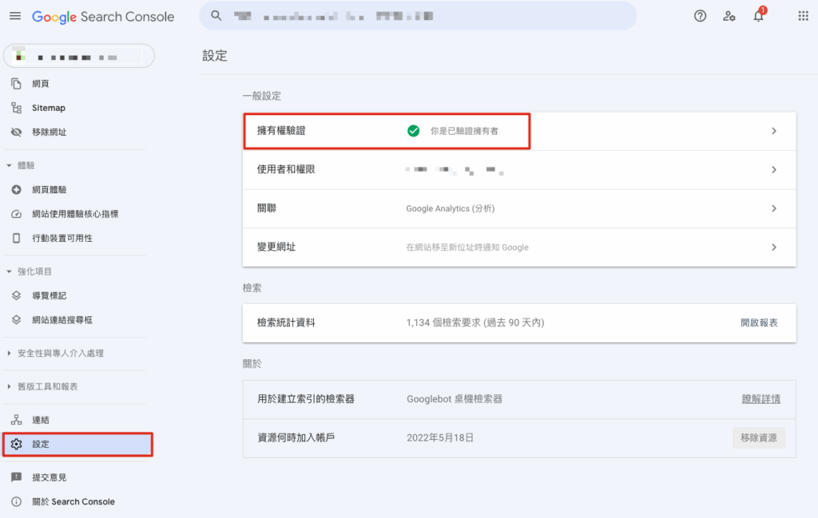Click 開啟報表 for crawl stats
Viewport: 818px width, 518px height.
tap(758, 322)
